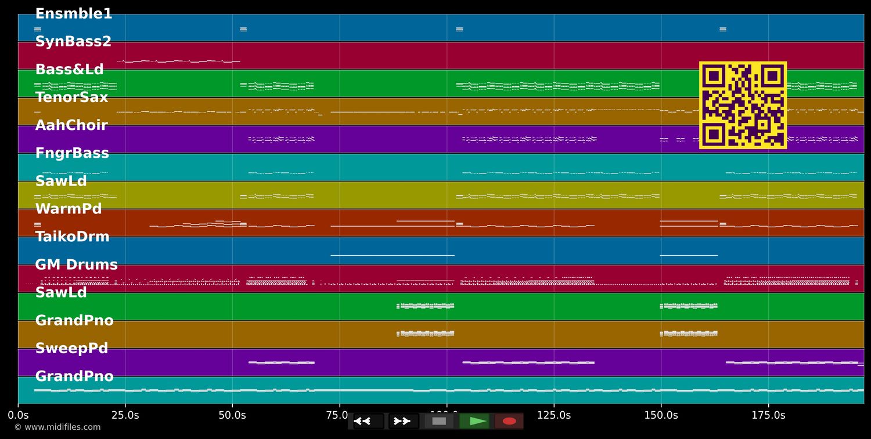Image resolution: width=871 pixels, height=439 pixels.
Task: Select the Bass&Ld track label
Action: pos(69,70)
